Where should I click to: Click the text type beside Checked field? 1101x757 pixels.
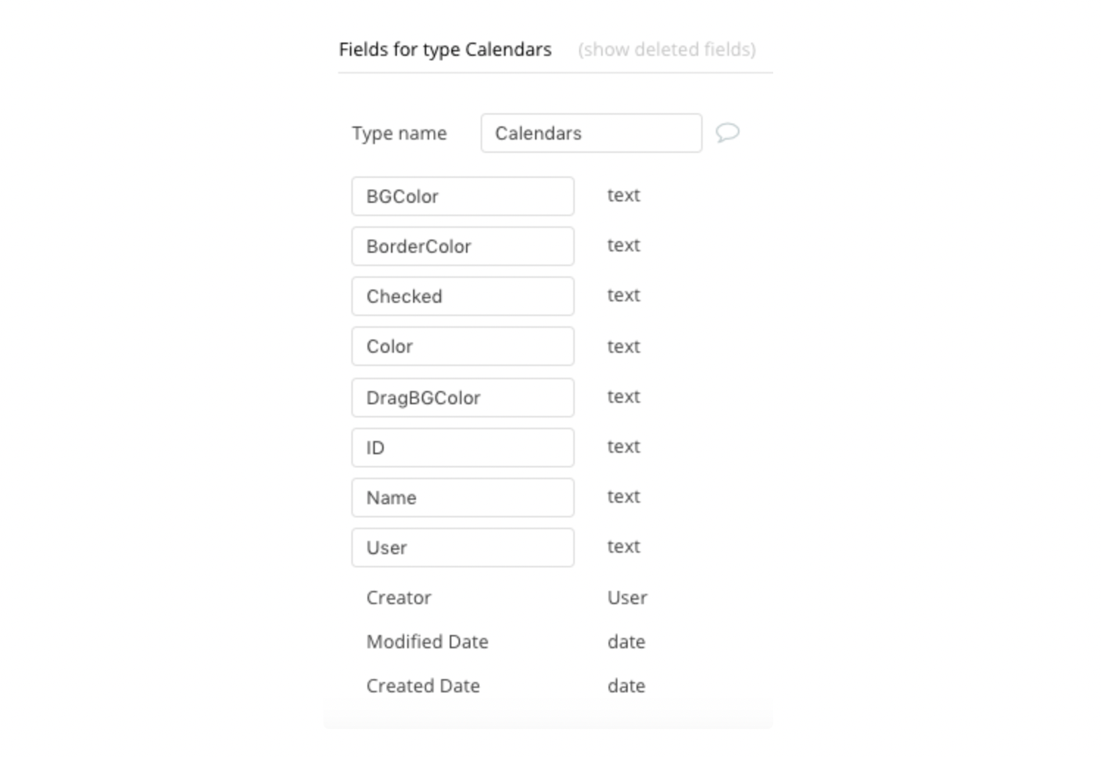click(x=623, y=295)
